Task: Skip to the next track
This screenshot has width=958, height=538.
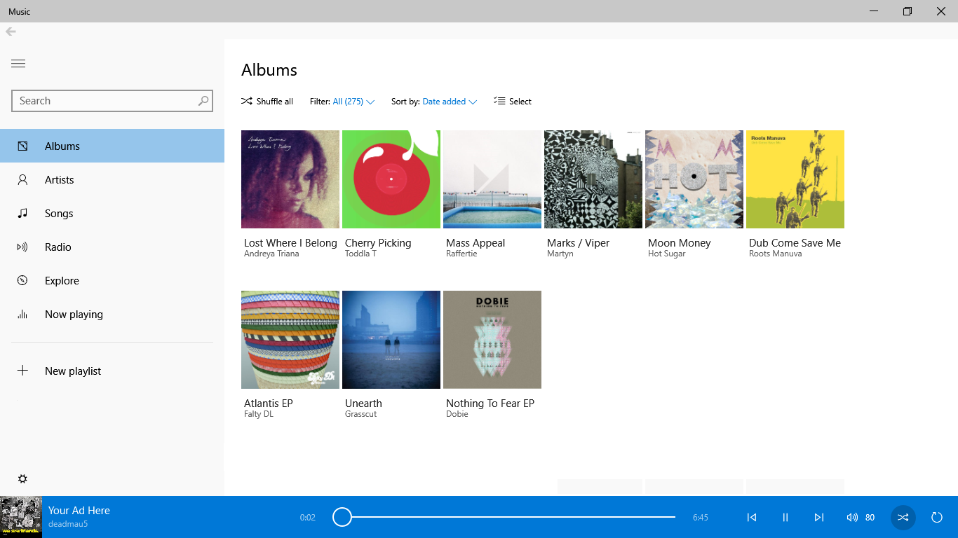Action: point(818,518)
